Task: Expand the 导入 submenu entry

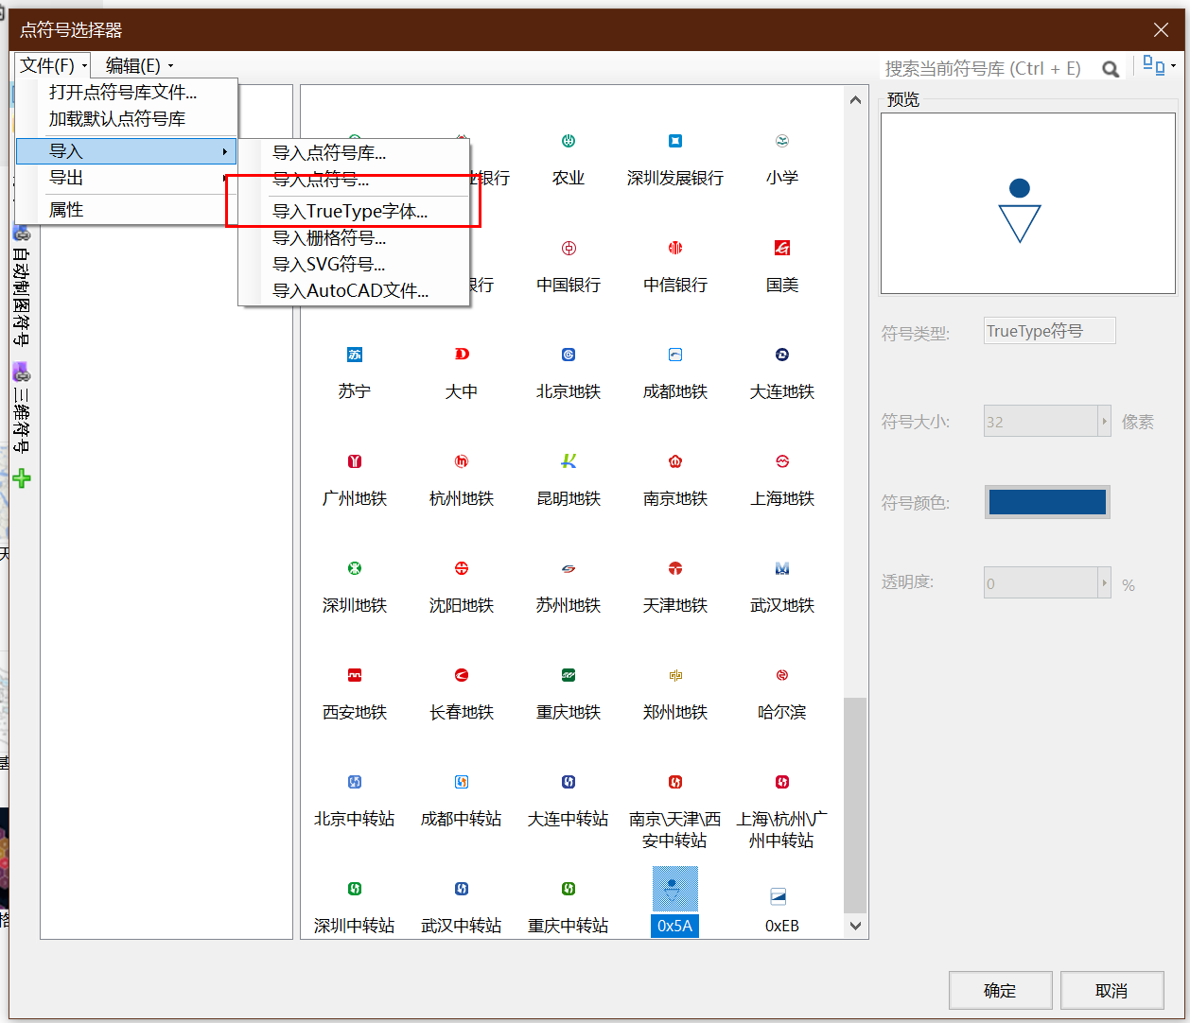Action: click(127, 151)
